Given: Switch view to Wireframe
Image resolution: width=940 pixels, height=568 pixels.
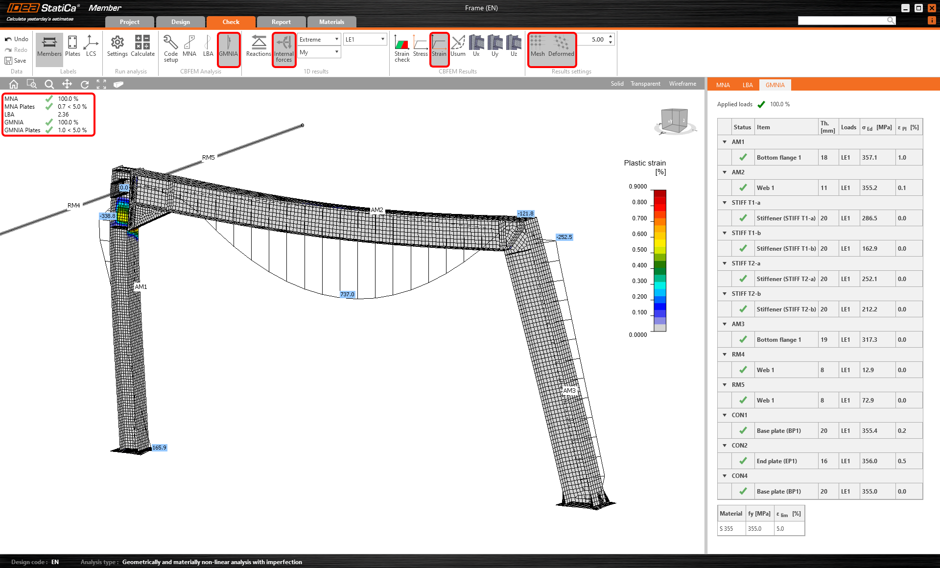Looking at the screenshot, I should click(x=682, y=84).
